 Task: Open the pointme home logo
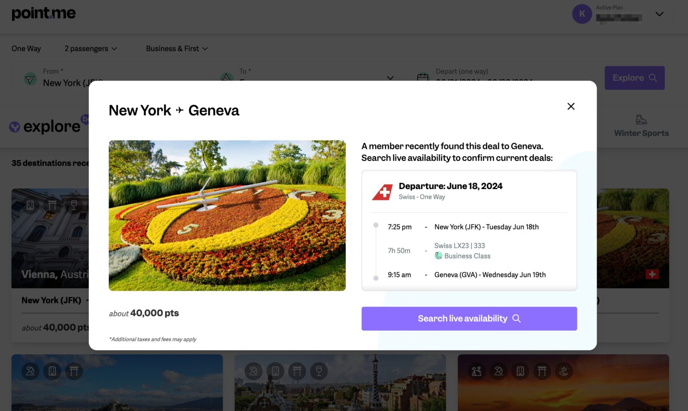coord(43,13)
